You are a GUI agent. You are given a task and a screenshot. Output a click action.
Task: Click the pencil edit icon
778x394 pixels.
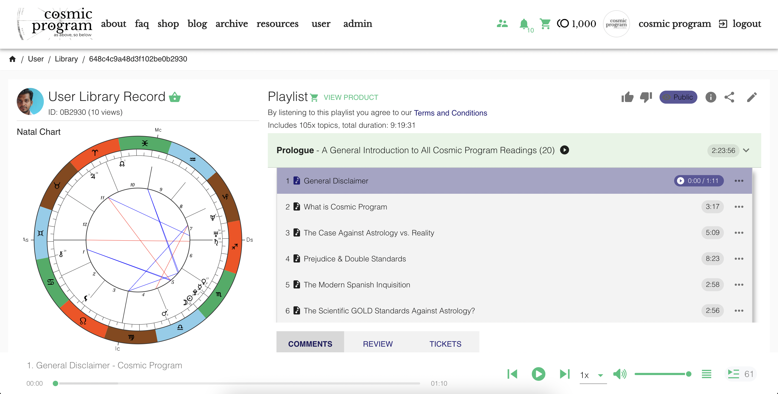751,97
